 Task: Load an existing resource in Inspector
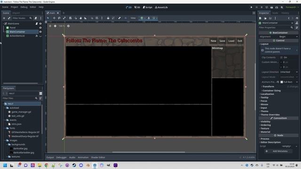265,18
